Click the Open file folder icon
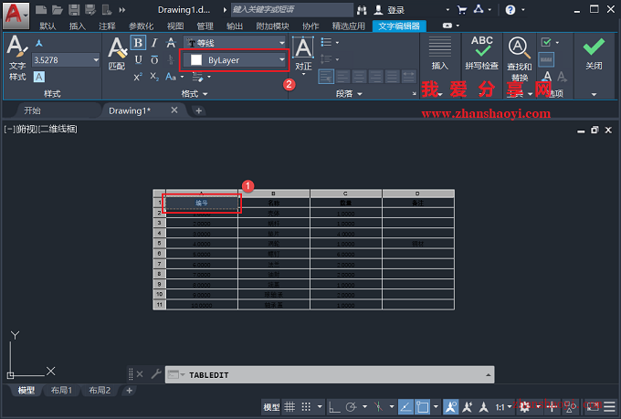This screenshot has height=419, width=621. pos(58,9)
